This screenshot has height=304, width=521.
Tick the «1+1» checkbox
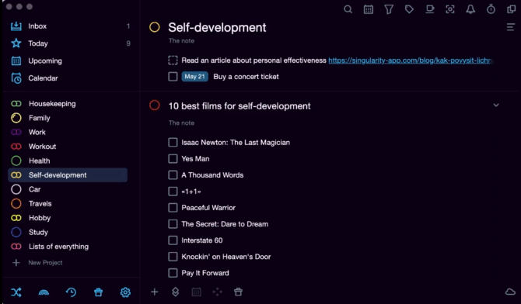click(x=173, y=192)
